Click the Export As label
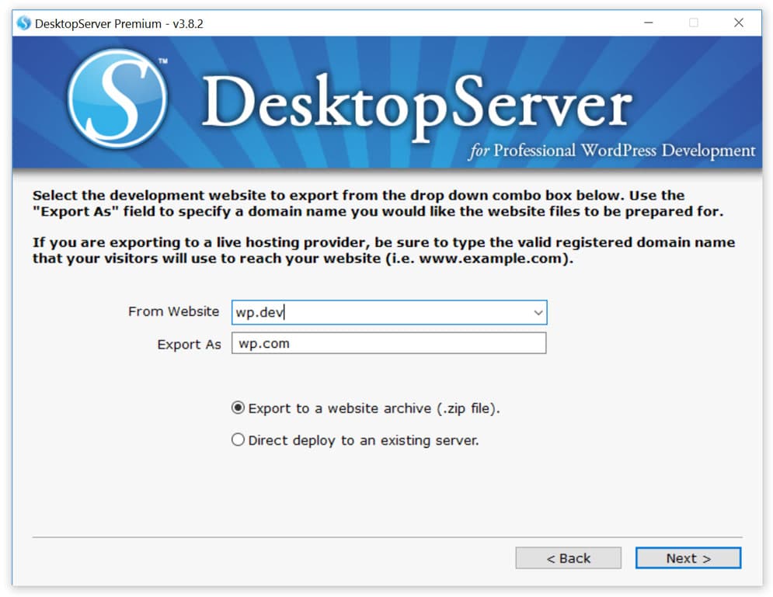This screenshot has width=773, height=597. (x=189, y=345)
